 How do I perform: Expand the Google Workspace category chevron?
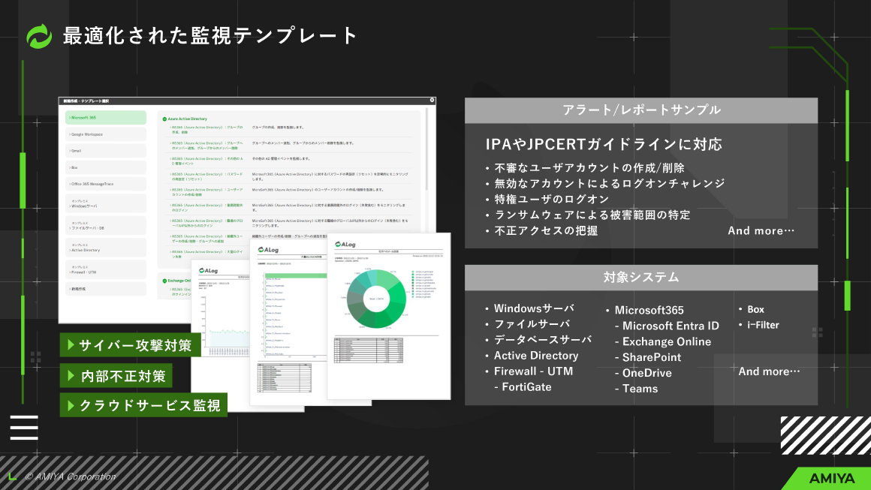coord(70,134)
